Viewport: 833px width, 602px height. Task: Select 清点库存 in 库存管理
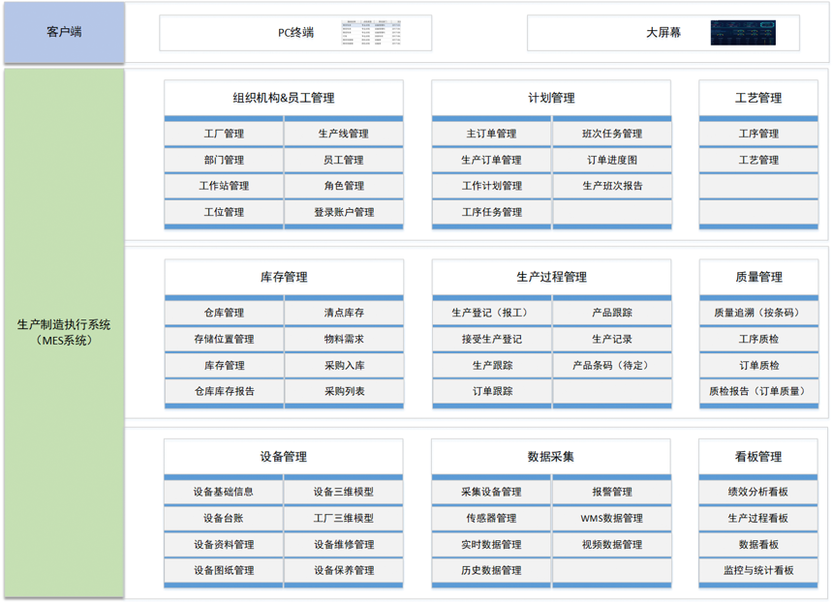pyautogui.click(x=344, y=313)
